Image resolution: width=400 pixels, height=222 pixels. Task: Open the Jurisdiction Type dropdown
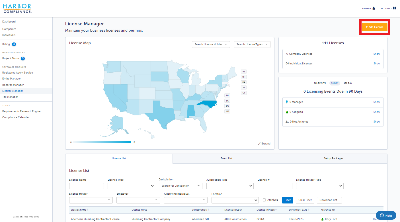230,186
